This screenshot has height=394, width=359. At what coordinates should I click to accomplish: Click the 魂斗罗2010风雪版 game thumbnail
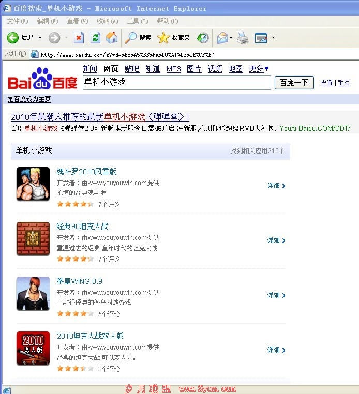tap(33, 184)
